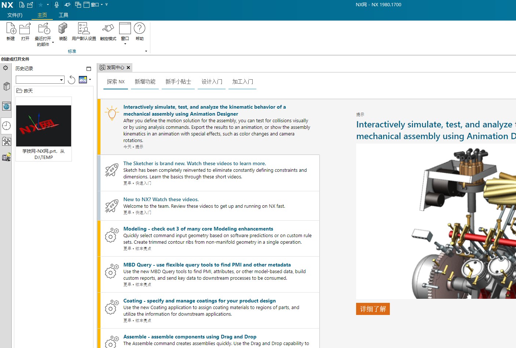Click touch mode hand icon in title bar

coord(67,5)
